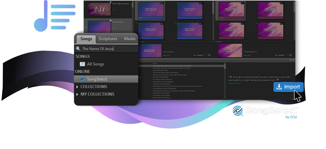This screenshot has height=149, width=326.
Task: Select SongSelect online source
Action: 106,79
